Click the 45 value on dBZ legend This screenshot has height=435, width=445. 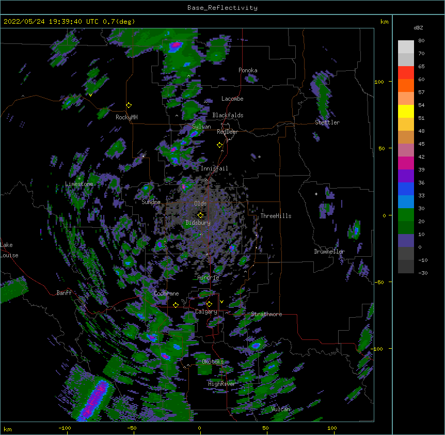(421, 144)
